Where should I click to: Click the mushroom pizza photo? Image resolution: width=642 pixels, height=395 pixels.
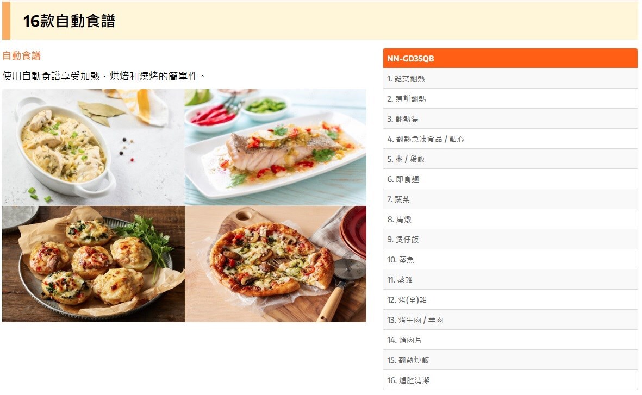[276, 264]
